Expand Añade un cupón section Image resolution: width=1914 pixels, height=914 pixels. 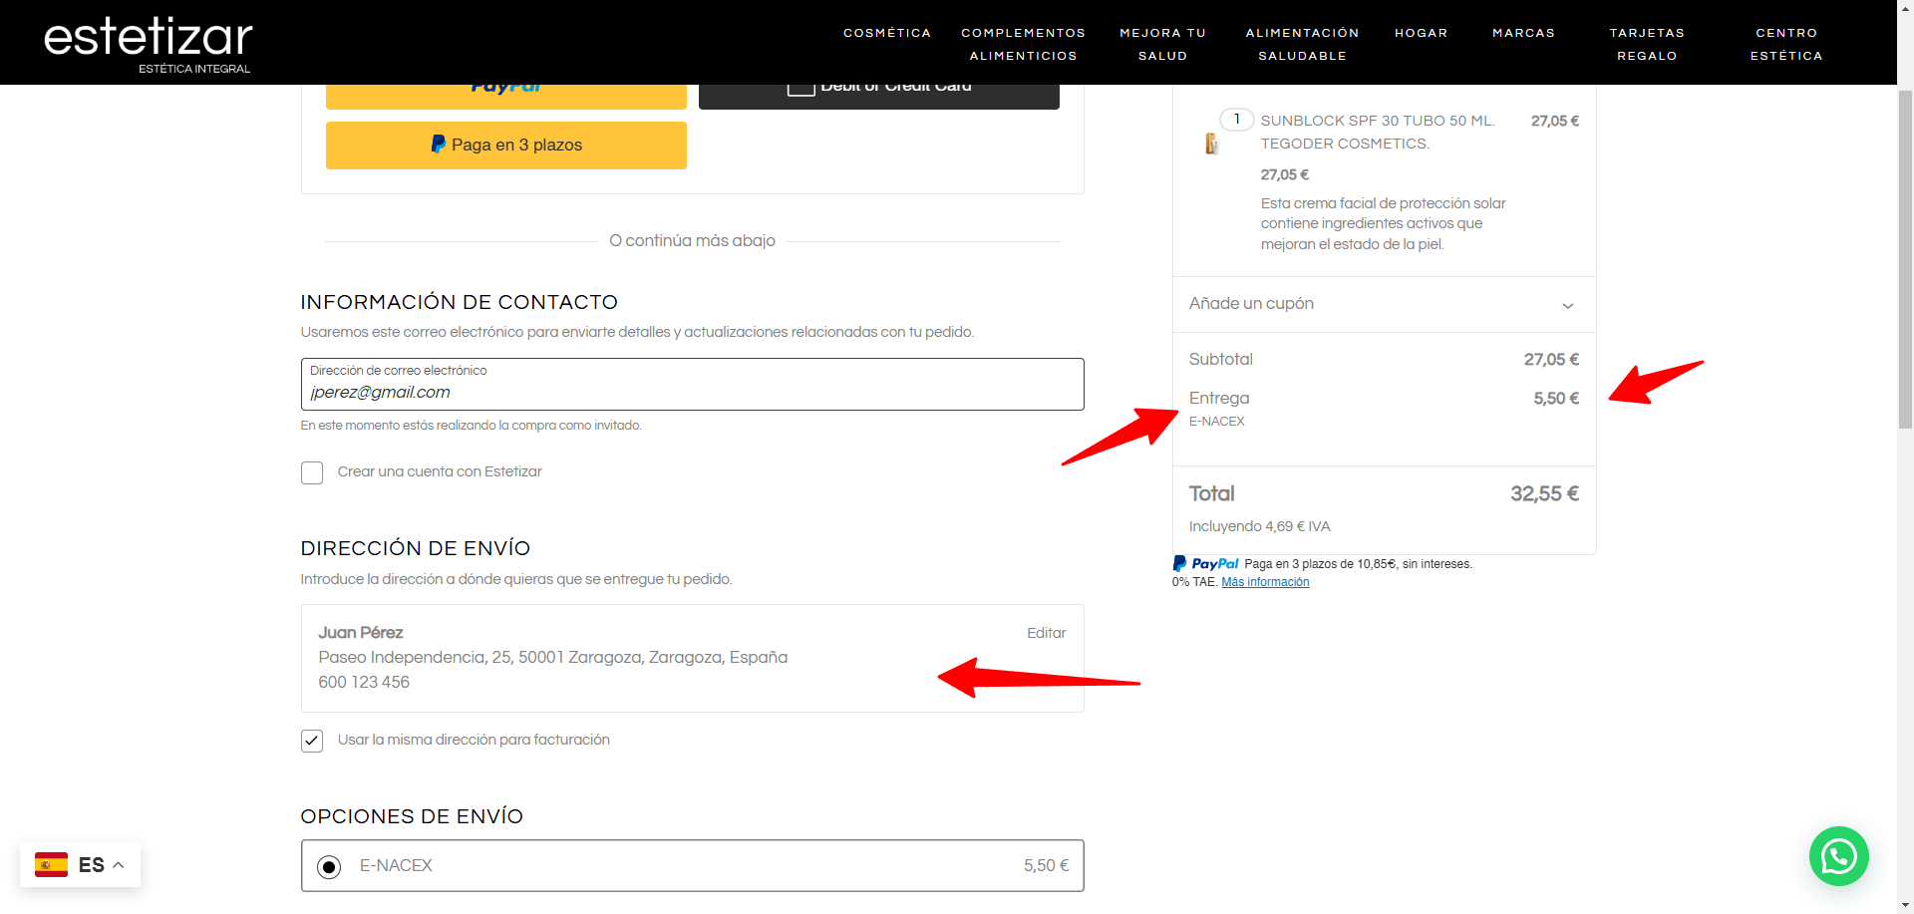1384,304
